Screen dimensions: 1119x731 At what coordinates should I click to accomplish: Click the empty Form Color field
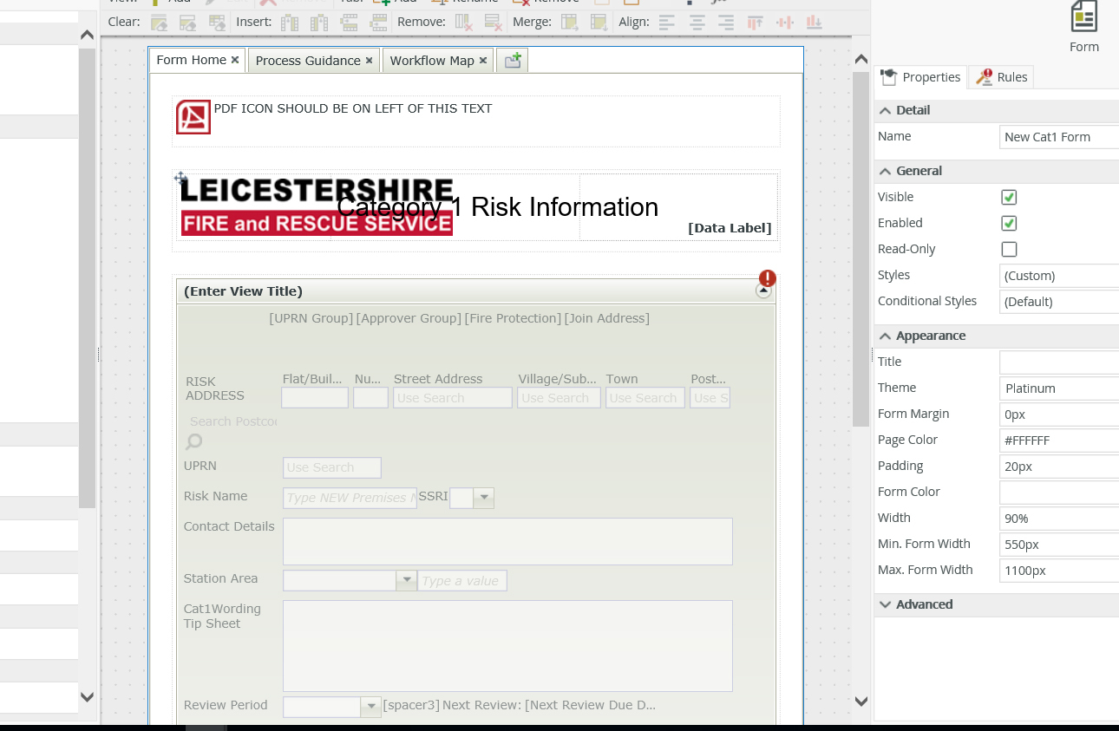pos(1059,492)
